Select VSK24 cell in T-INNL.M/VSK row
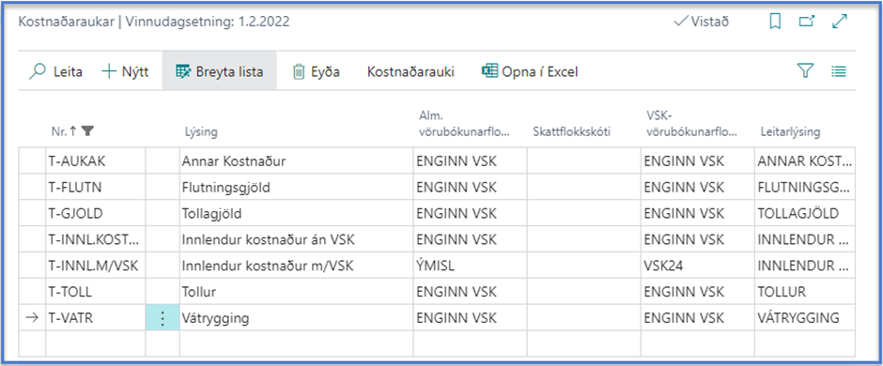This screenshot has height=366, width=883. 698,266
